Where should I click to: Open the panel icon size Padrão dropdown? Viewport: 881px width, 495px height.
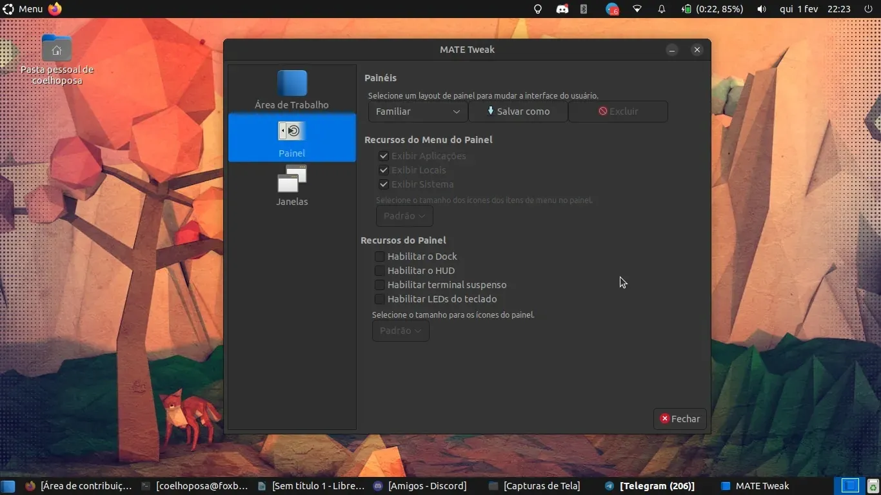tap(401, 331)
